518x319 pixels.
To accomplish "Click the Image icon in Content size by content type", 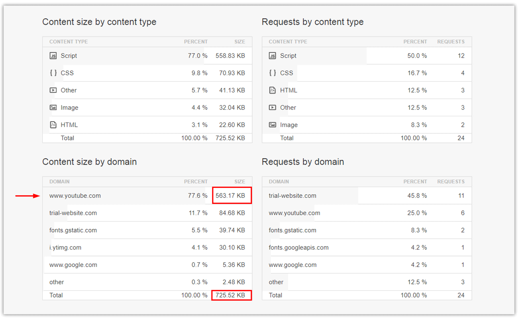I will (x=53, y=107).
